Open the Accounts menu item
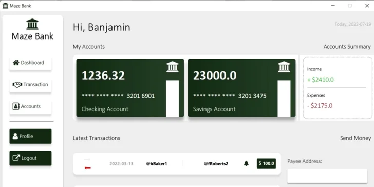Viewport: 374px width, 187px height. tap(30, 107)
